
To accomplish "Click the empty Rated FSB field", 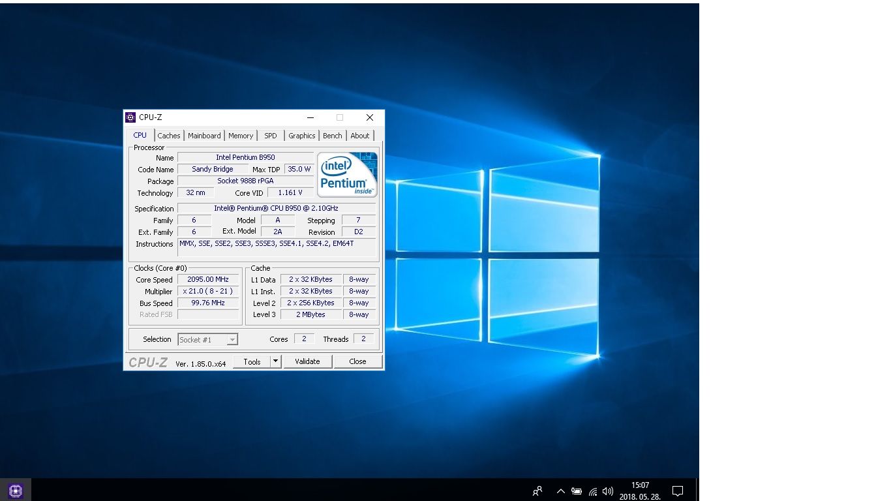I will pos(208,314).
